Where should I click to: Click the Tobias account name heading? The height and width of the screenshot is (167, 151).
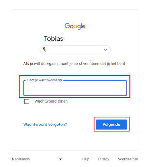point(53,38)
